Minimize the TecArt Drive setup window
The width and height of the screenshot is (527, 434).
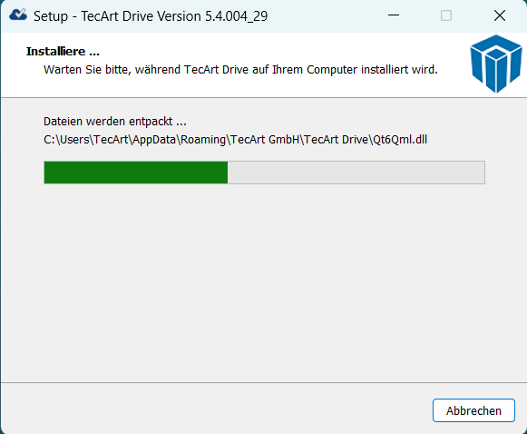394,15
